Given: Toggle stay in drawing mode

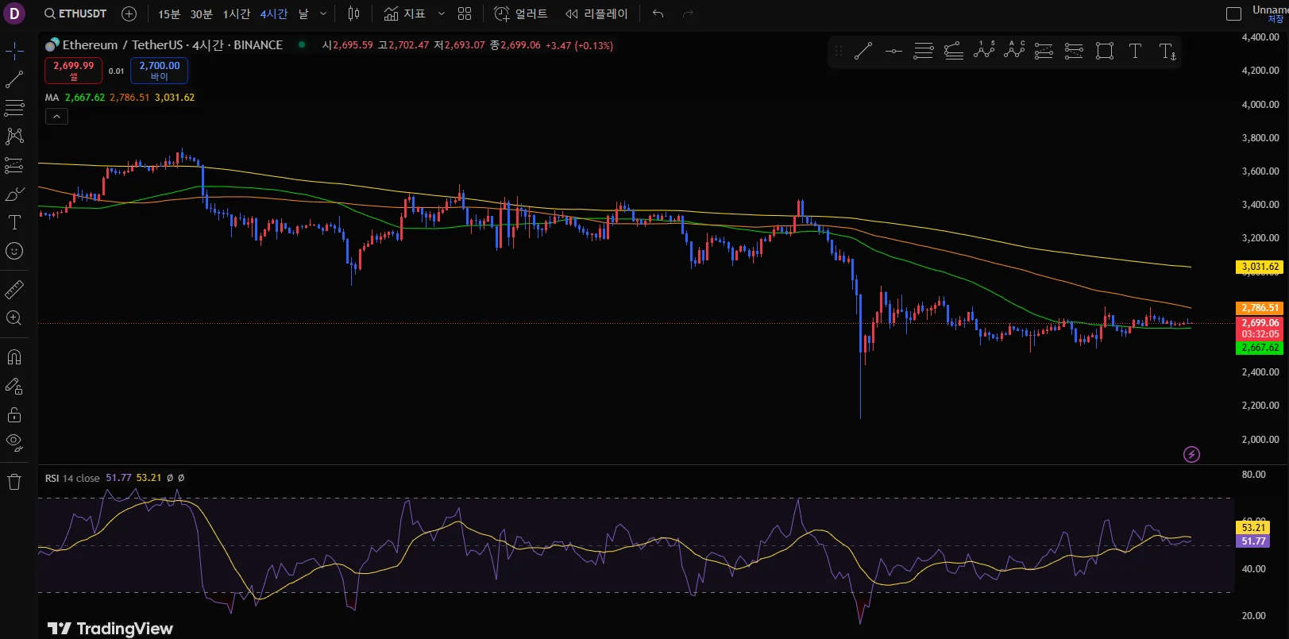Looking at the screenshot, I should click(14, 386).
